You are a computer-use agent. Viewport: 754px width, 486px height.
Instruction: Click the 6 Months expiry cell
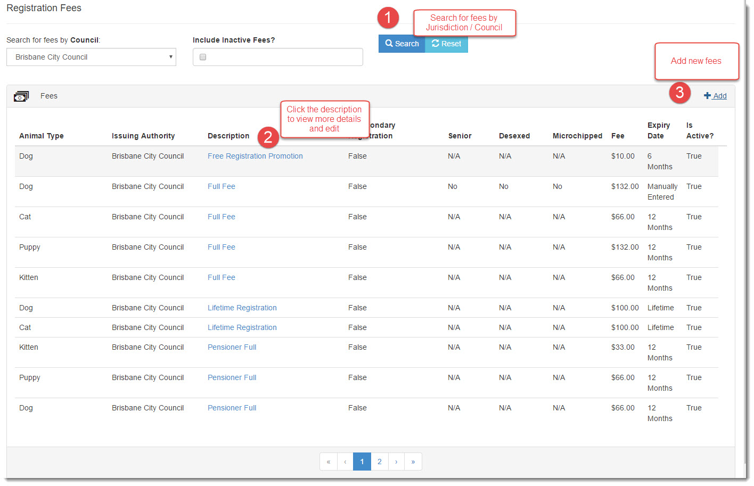[x=660, y=161]
